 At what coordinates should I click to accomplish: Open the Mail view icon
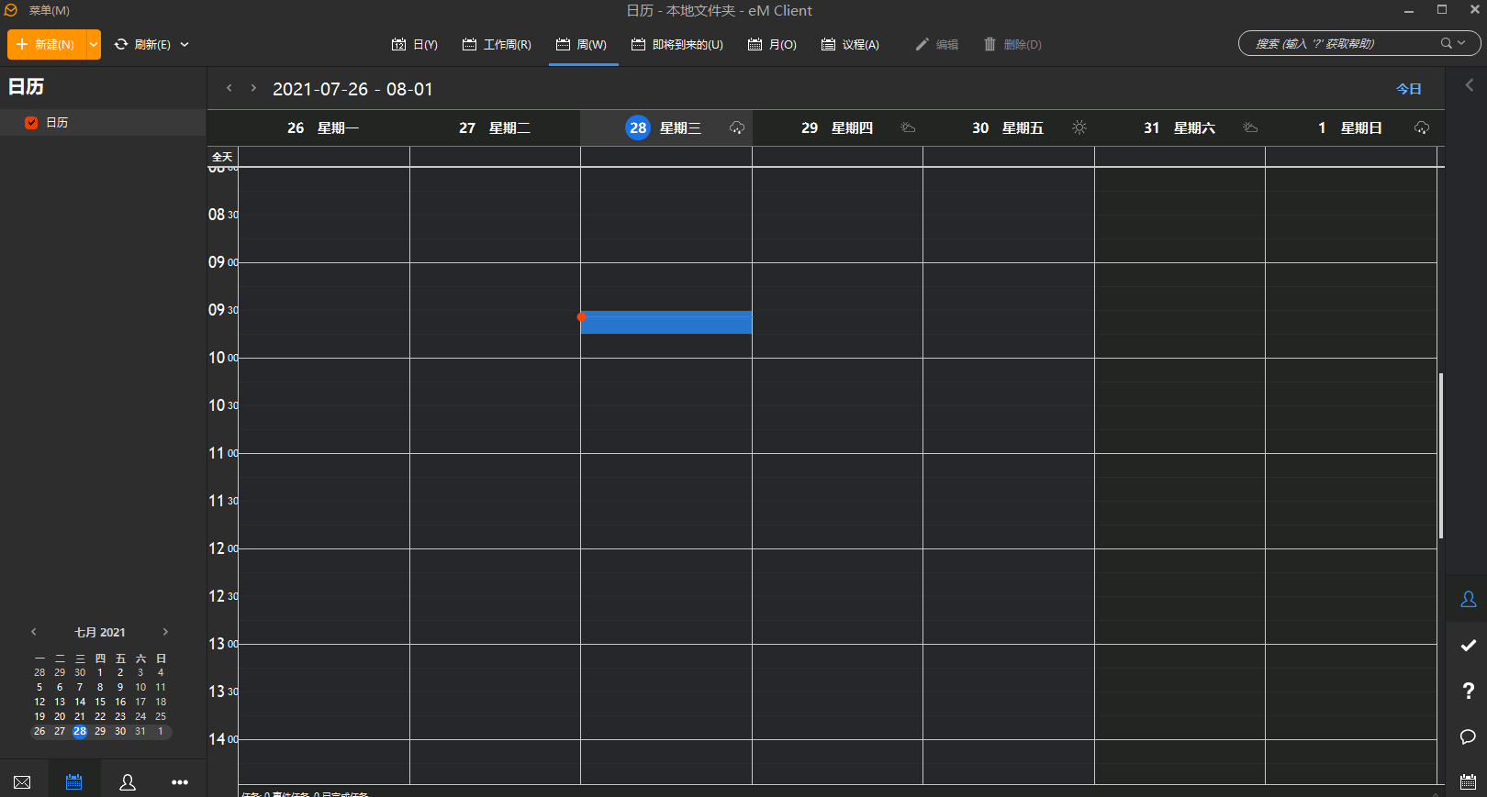coord(23,781)
